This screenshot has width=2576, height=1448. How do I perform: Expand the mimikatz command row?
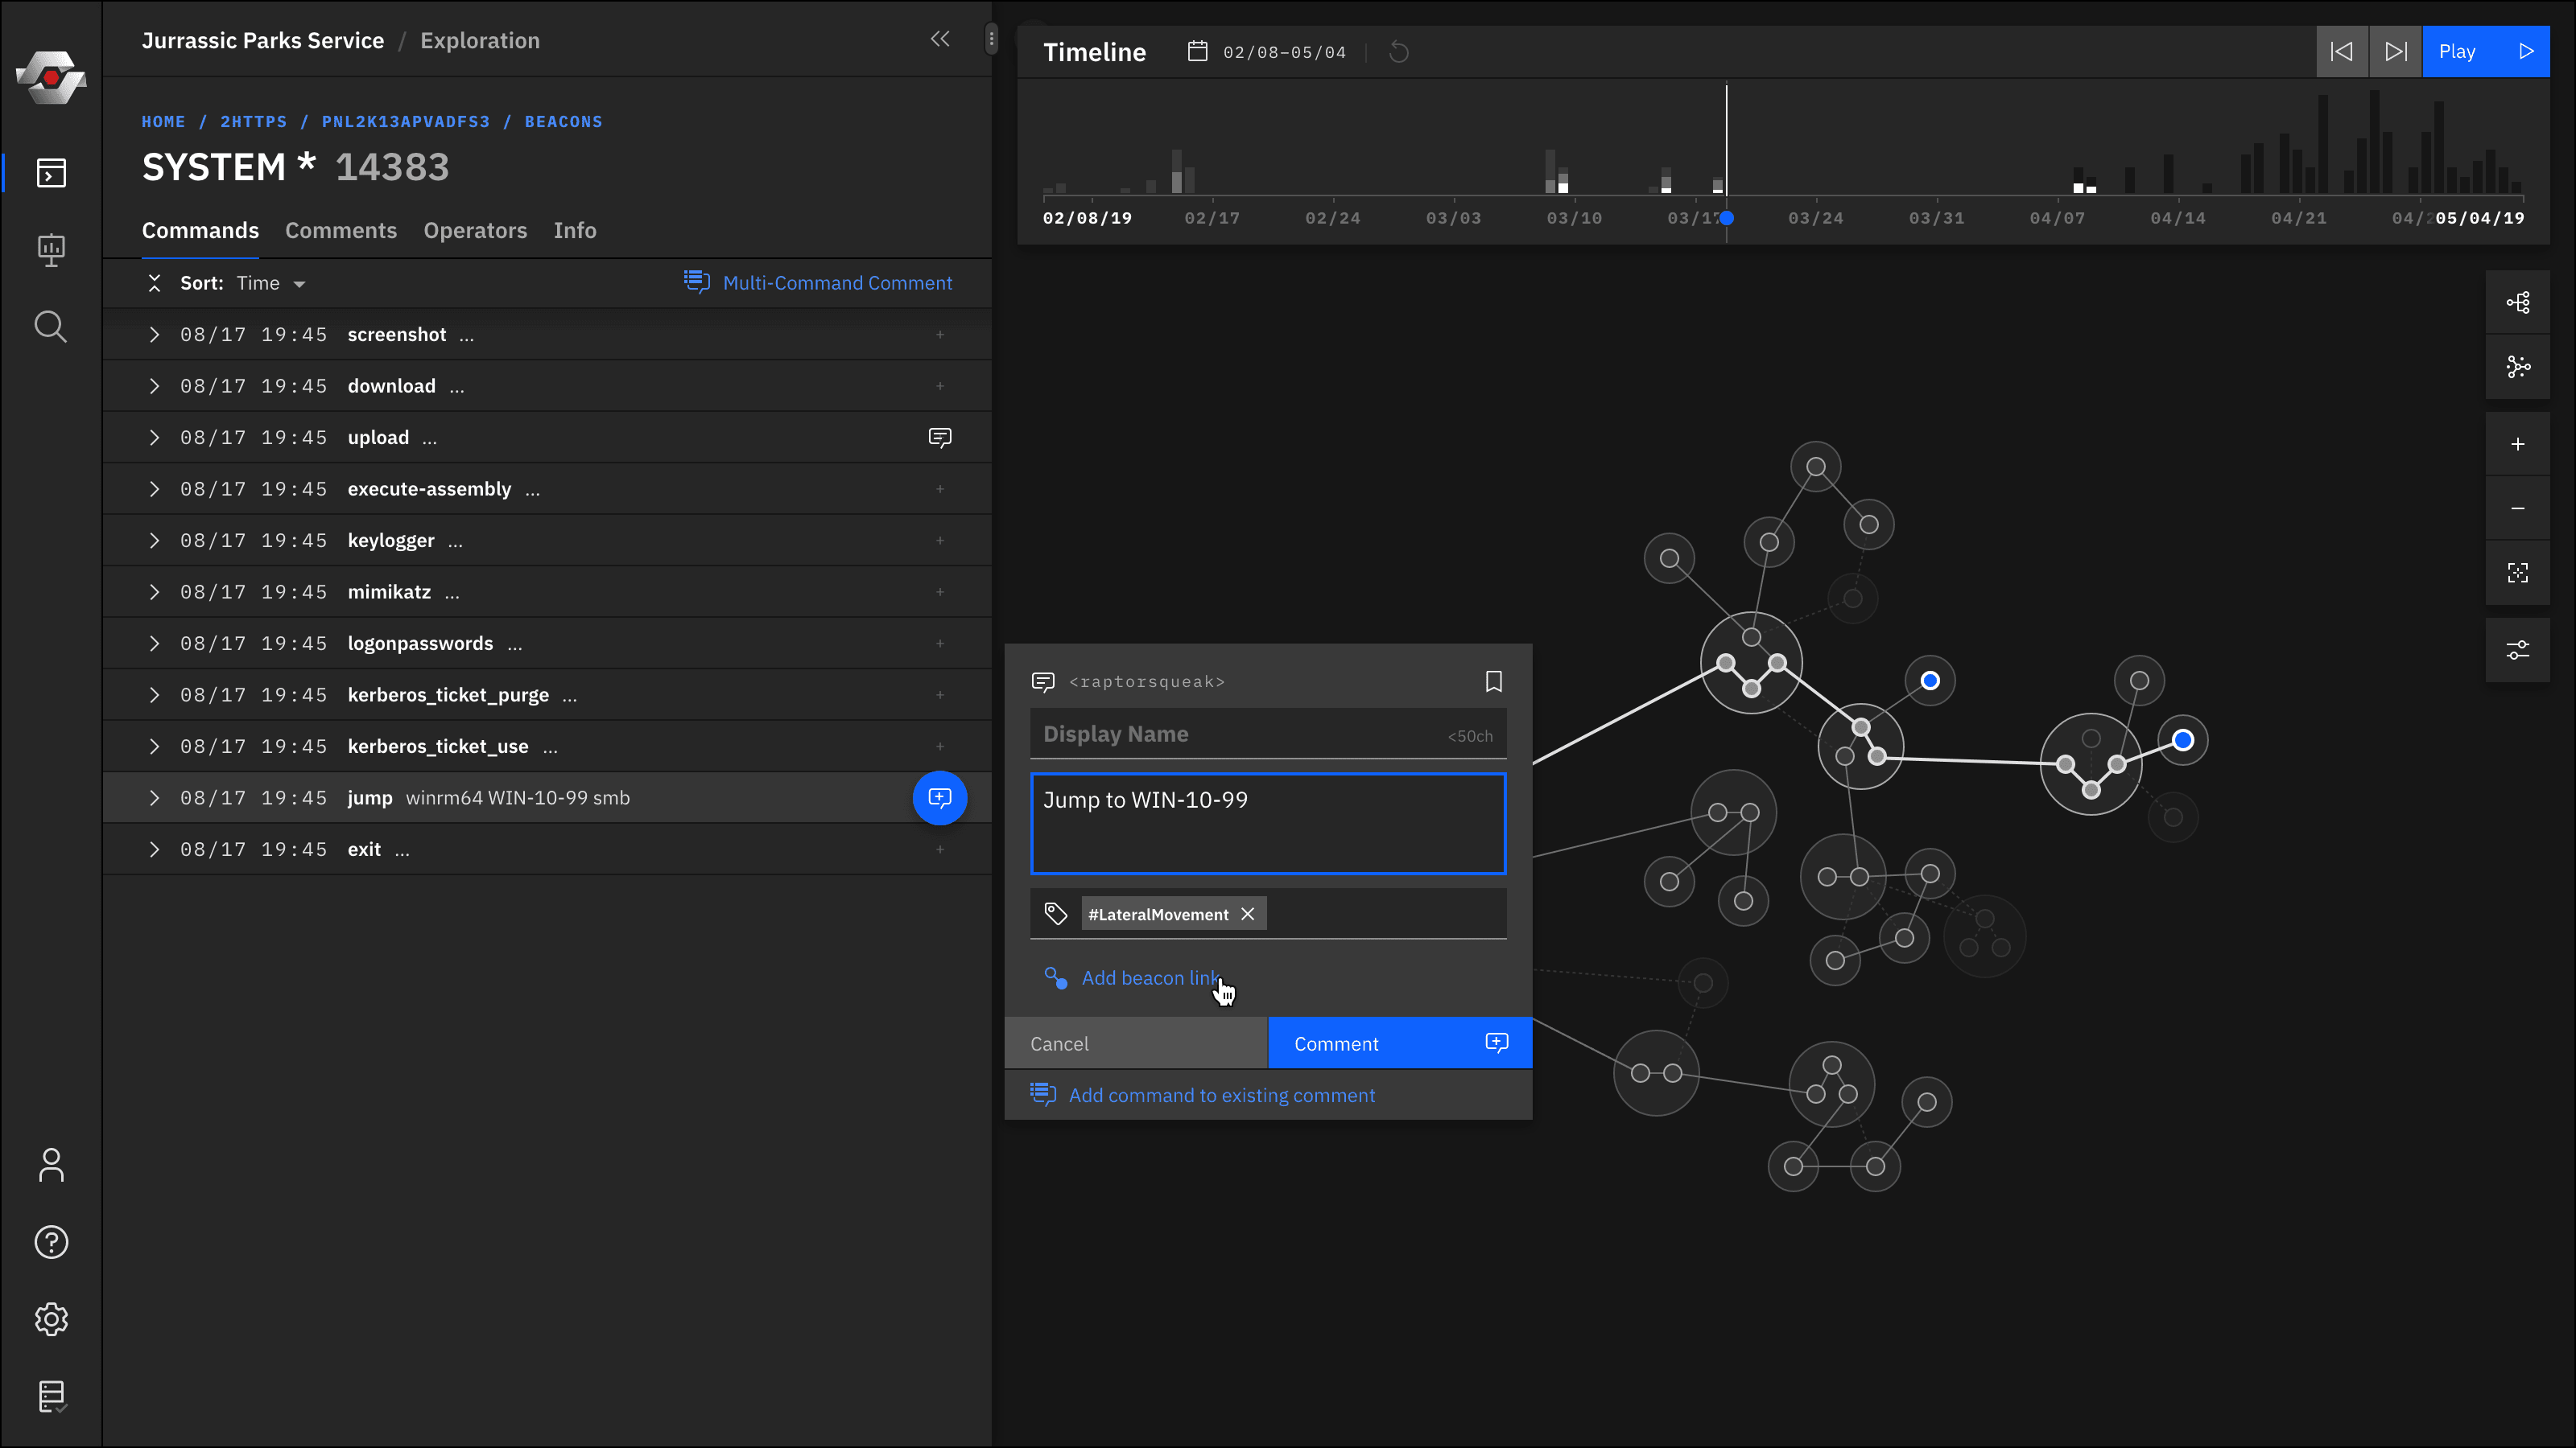click(154, 590)
